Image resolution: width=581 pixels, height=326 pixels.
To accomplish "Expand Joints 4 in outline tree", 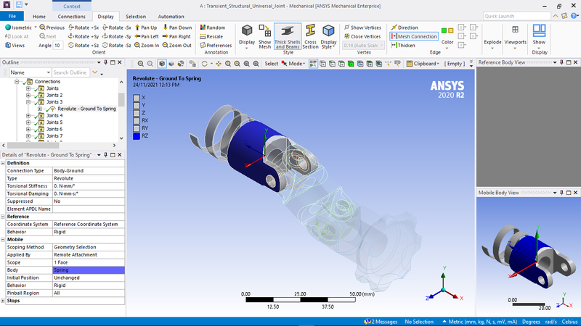I will pyautogui.click(x=28, y=116).
